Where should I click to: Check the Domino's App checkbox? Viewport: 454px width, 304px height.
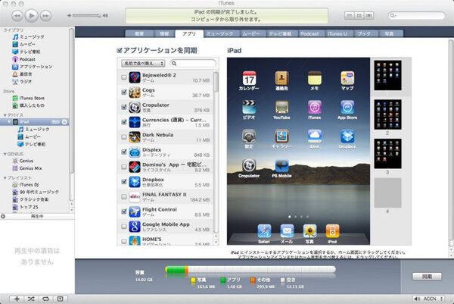[124, 167]
